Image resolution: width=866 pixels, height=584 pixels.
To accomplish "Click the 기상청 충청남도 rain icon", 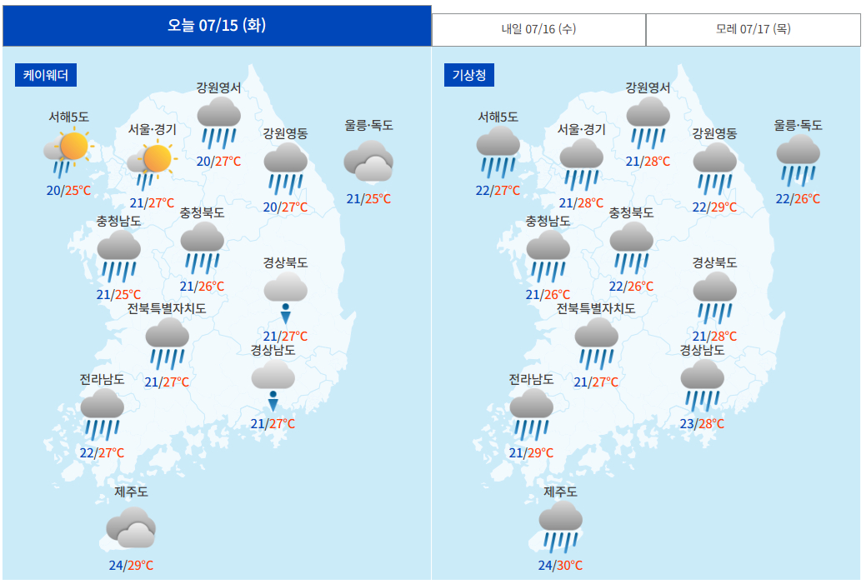I will pos(548,256).
